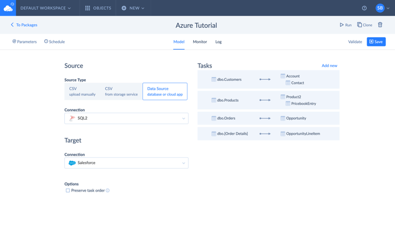Save the package

(376, 41)
